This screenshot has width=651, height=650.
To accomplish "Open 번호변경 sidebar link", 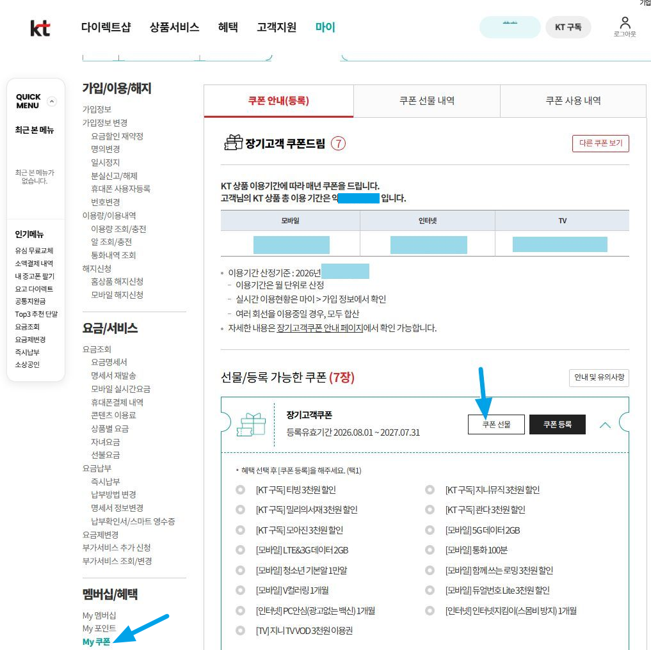I will pos(106,202).
